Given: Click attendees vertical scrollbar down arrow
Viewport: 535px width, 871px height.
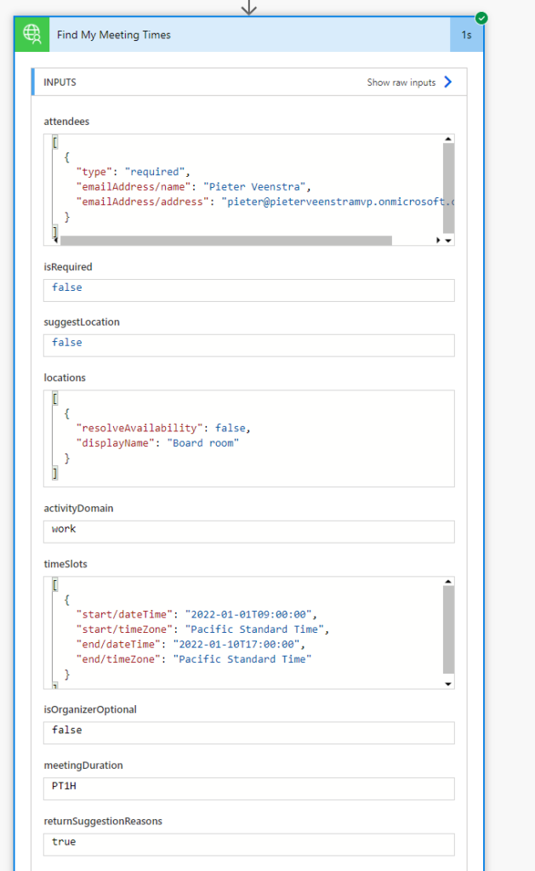Looking at the screenshot, I should point(448,241).
